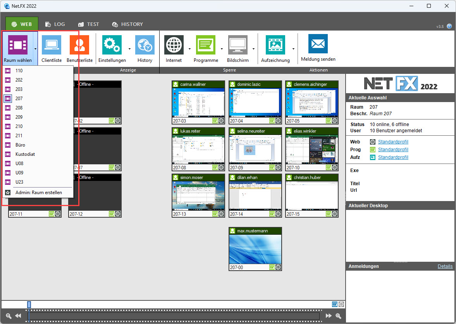
Task: Switch to the LOG tab
Action: click(x=55, y=24)
